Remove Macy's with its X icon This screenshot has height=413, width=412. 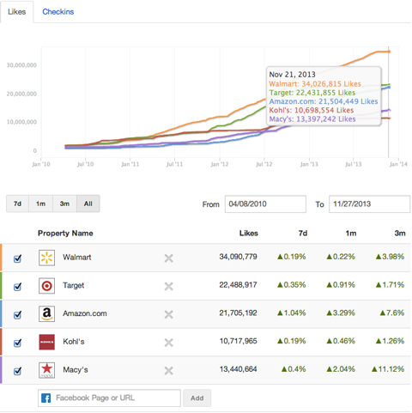point(169,371)
